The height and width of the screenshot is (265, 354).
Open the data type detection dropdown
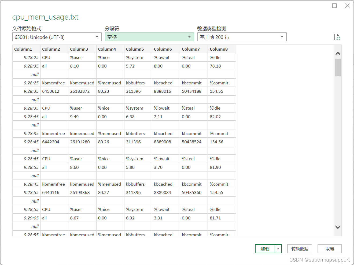[x=242, y=37]
